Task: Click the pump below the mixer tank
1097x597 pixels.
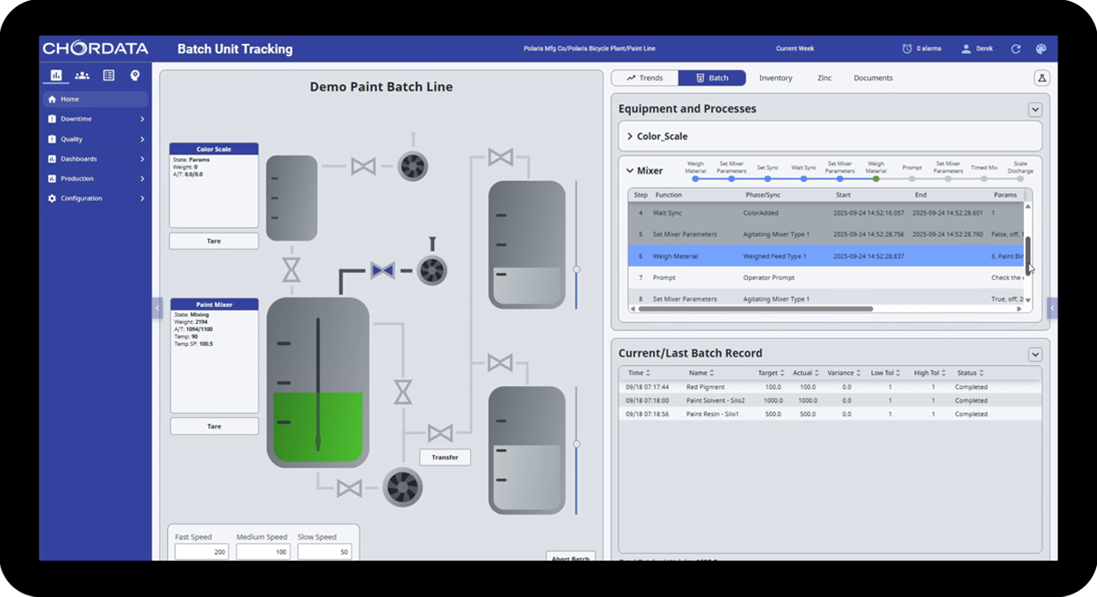Action: pos(403,487)
